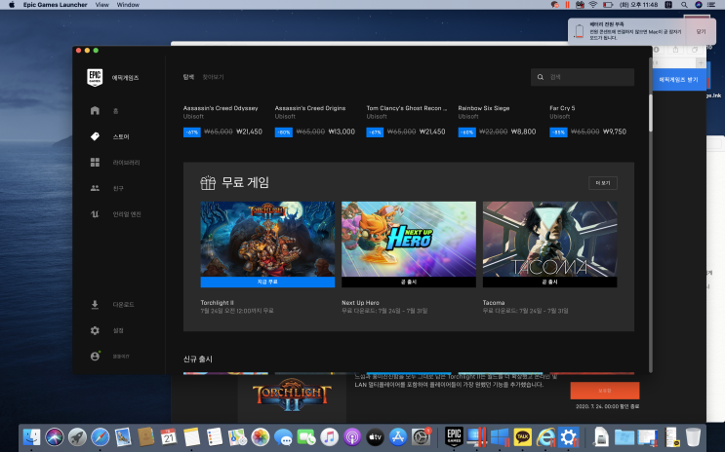Open the Music app in the Dock
The image size is (725, 452).
(x=329, y=436)
